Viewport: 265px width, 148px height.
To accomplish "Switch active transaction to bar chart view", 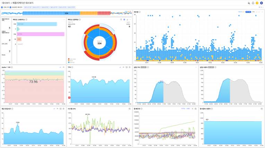I will pos(127,20).
